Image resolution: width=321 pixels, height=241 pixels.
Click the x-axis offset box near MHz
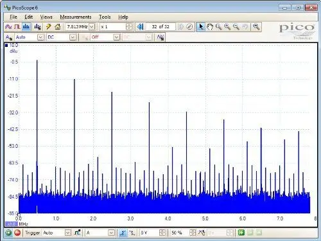pyautogui.click(x=12, y=224)
